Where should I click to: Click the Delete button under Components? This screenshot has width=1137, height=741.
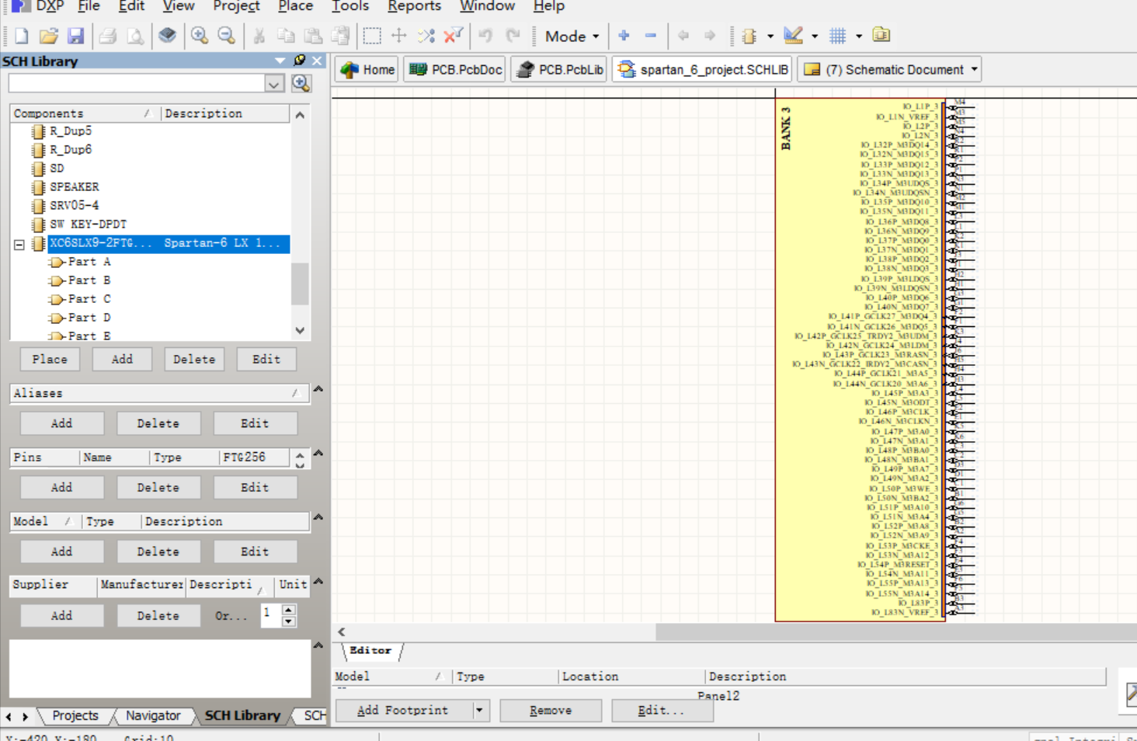tap(194, 360)
